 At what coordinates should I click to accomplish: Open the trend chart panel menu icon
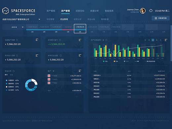point(166,40)
